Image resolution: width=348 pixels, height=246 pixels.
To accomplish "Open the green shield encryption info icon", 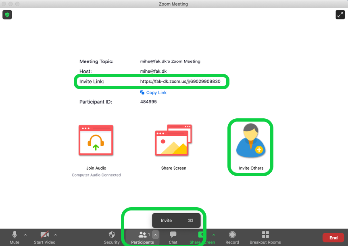I will coord(7,15).
